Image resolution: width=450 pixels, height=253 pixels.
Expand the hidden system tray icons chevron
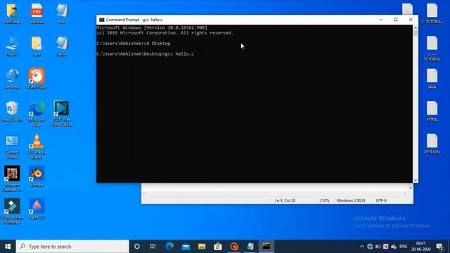pyautogui.click(x=361, y=247)
